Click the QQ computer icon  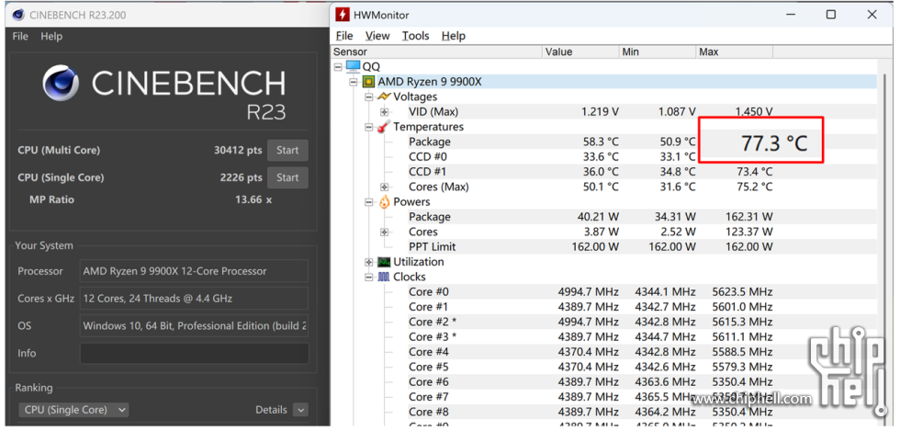(x=353, y=67)
